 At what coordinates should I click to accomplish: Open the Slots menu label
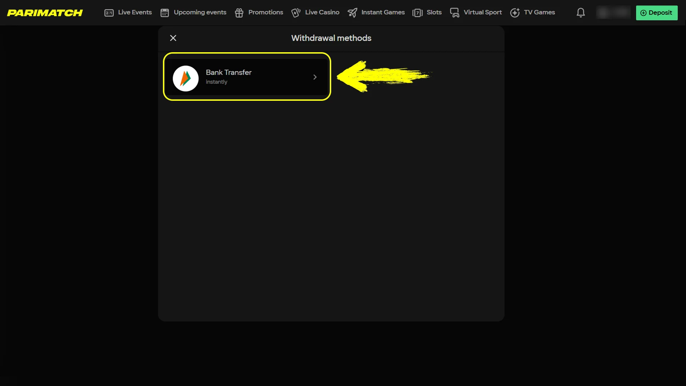pyautogui.click(x=434, y=13)
